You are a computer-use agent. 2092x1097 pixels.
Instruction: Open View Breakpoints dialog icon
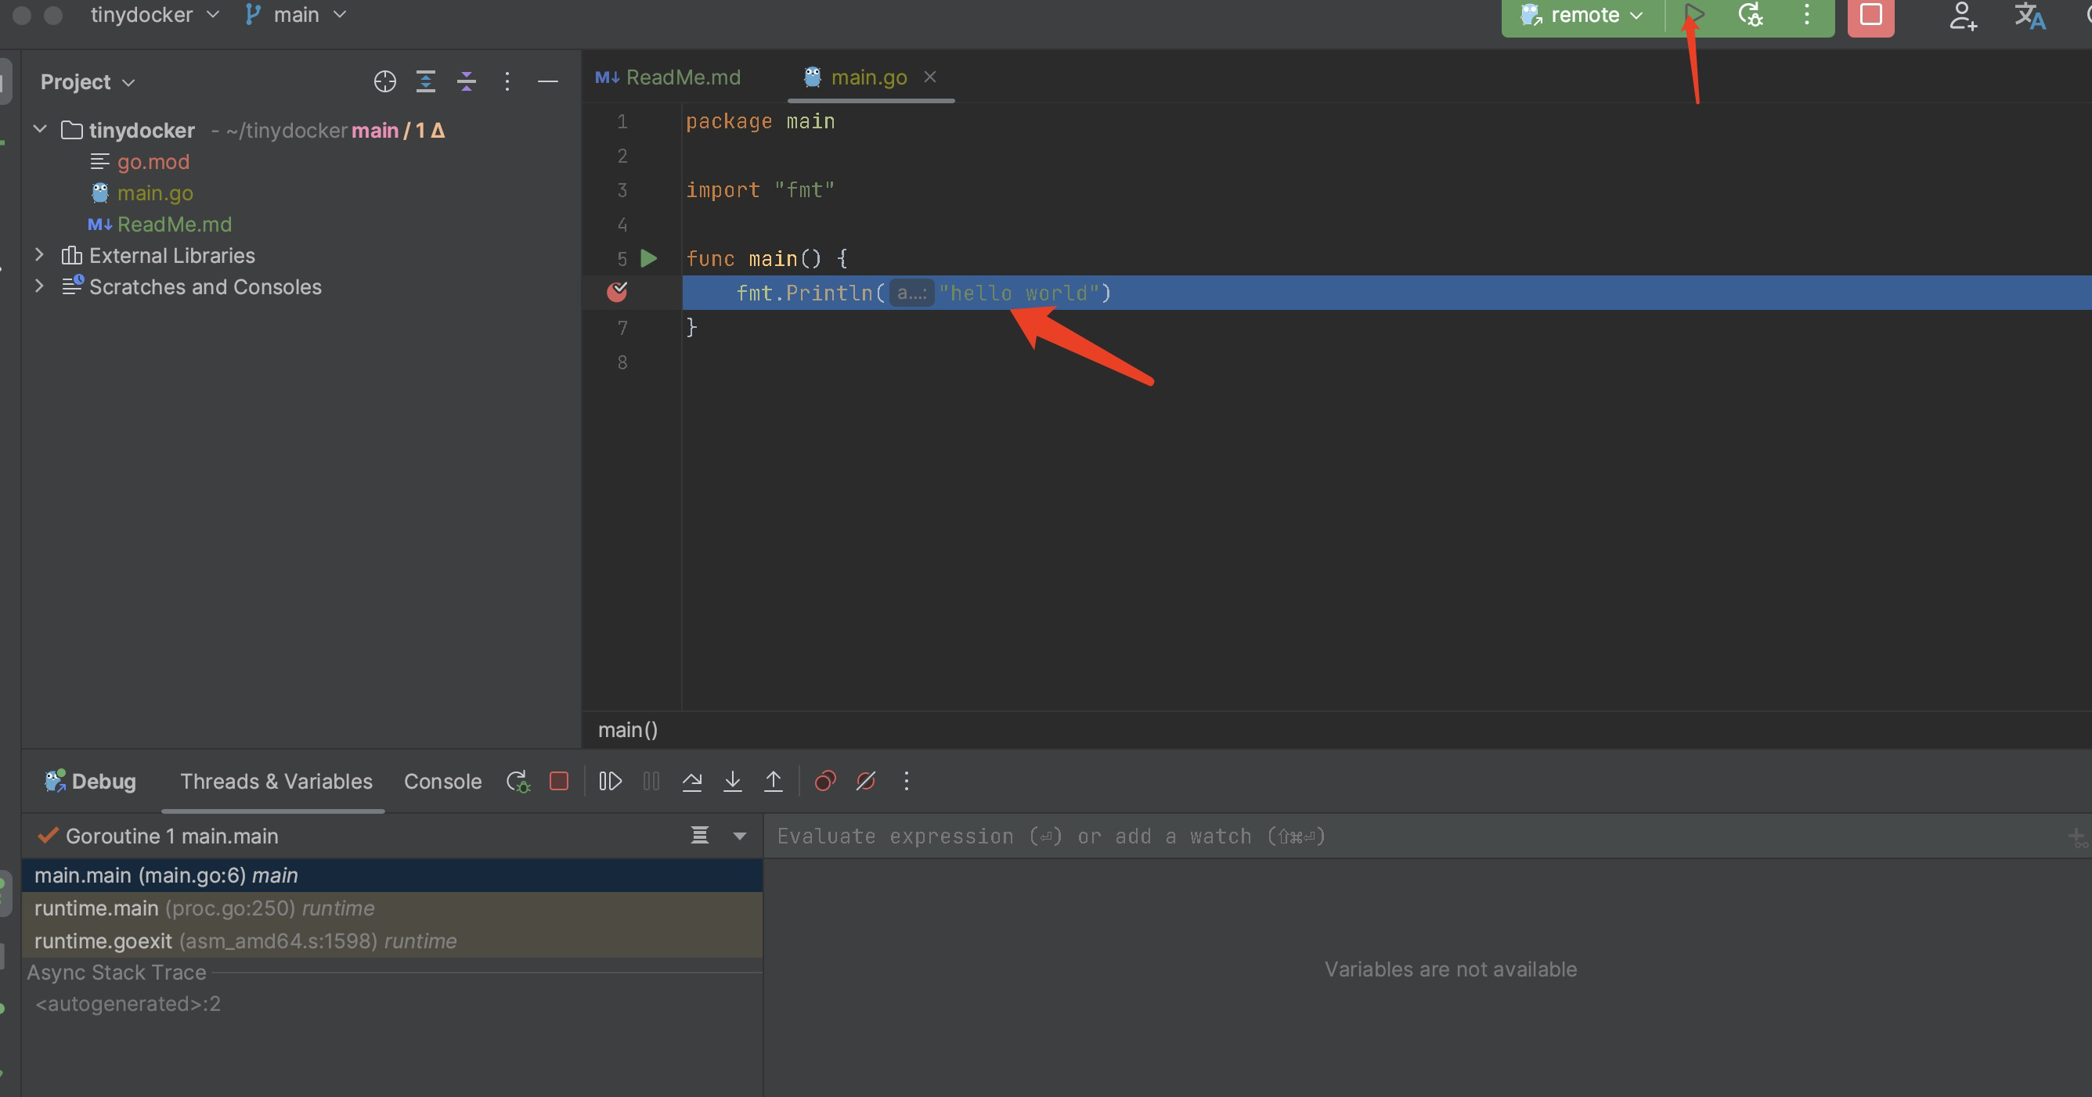(825, 781)
